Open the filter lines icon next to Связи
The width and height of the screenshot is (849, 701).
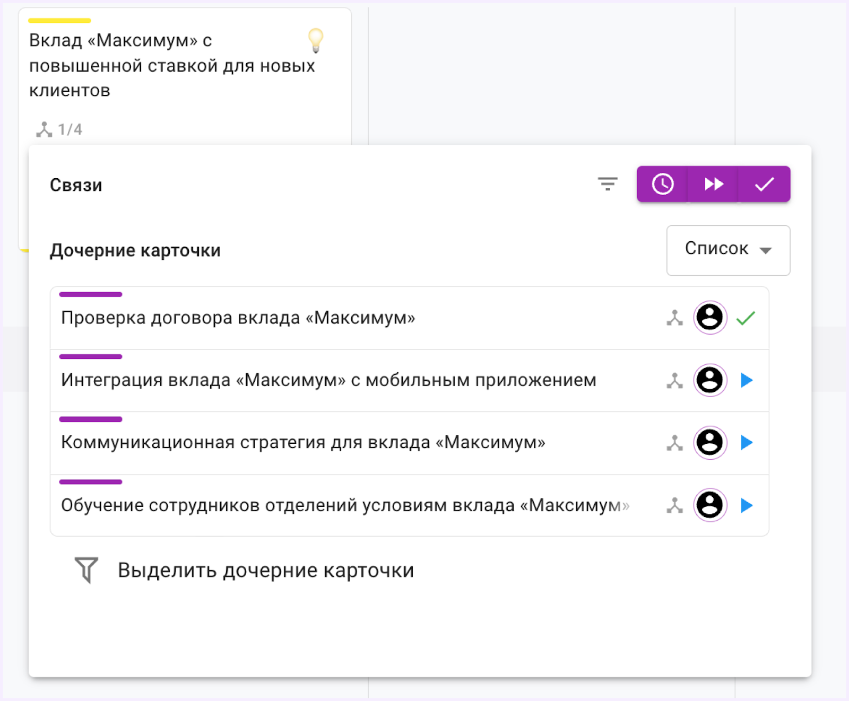coord(608,184)
